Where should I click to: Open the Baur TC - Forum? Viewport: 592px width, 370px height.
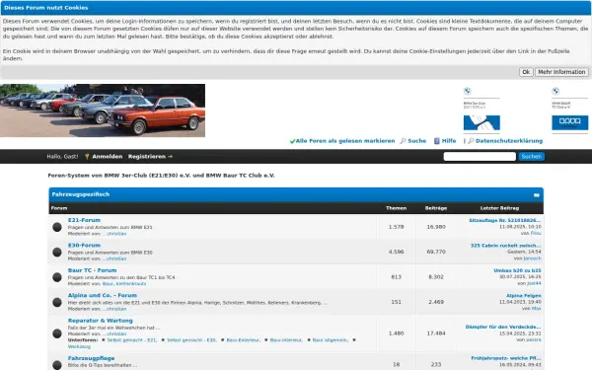[92, 270]
